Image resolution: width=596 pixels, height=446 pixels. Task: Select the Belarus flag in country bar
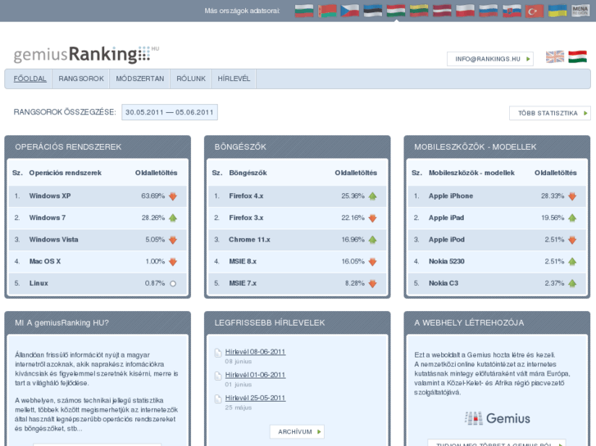327,11
